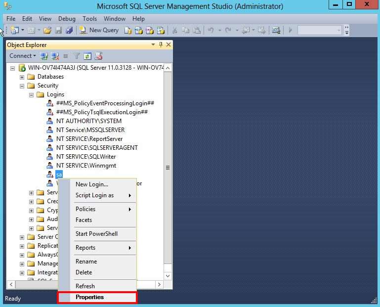Click the Save disk icon
The image size is (380, 307).
coord(58,30)
